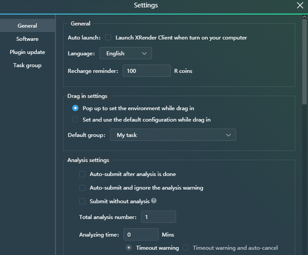Click the Recharge reminder R coins field
This screenshot has height=255, width=308.
pos(146,71)
